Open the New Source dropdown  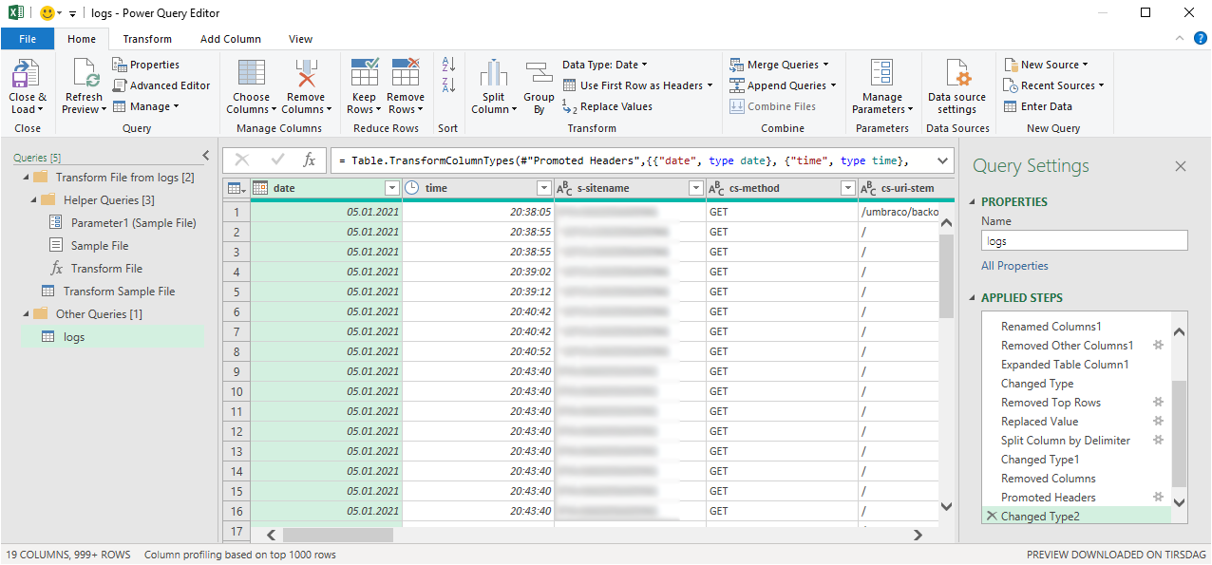click(1045, 65)
